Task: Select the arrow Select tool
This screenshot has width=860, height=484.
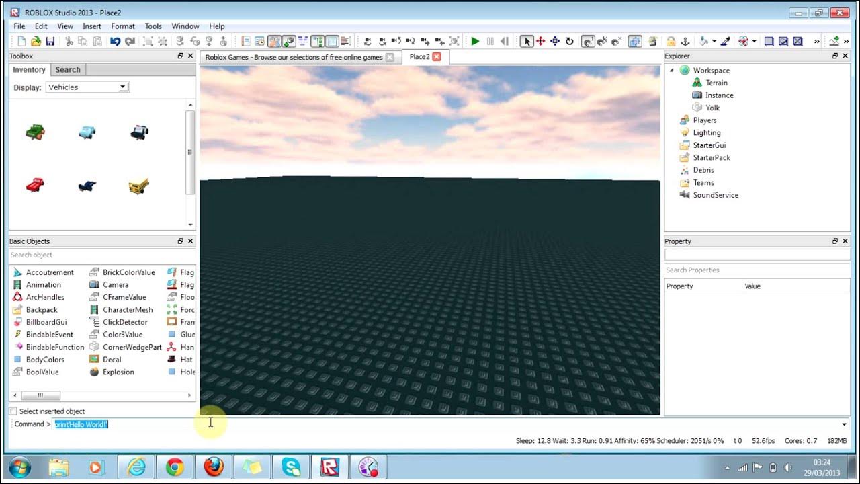Action: click(x=527, y=41)
